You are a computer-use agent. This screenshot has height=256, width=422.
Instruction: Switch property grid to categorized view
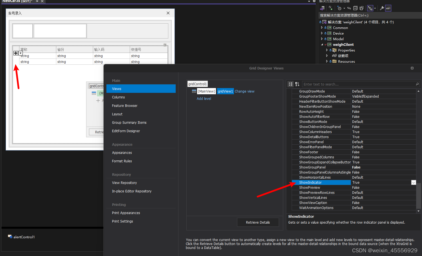pos(290,84)
